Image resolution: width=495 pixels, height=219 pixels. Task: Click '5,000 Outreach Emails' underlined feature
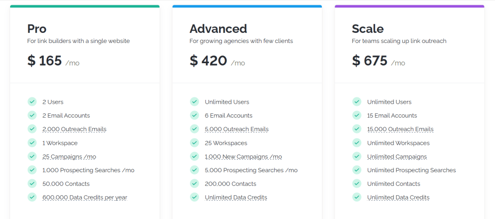[x=236, y=129]
